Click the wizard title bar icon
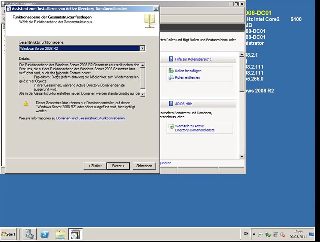This screenshot has width=320, height=242. tap(8, 9)
